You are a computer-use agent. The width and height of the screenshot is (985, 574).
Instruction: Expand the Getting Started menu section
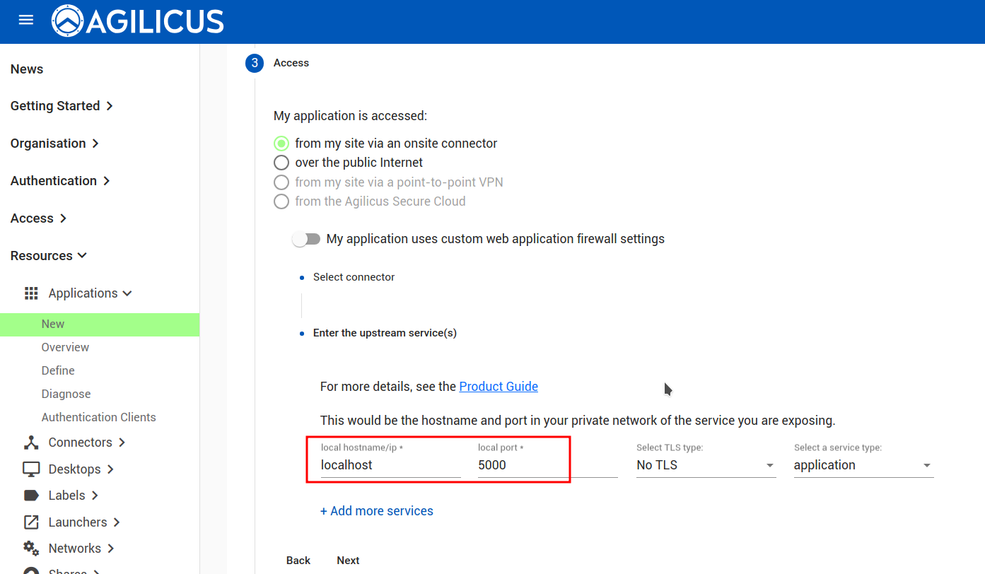62,106
